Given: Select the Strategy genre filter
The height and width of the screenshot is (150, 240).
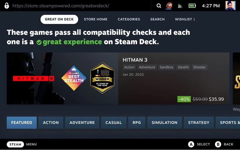Looking at the screenshot, I should (x=199, y=122).
